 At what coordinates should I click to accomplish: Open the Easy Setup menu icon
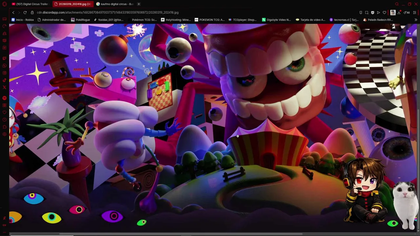tap(415, 12)
